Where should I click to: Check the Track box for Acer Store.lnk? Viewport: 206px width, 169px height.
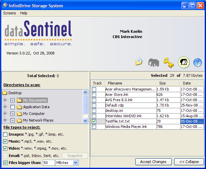[x=94, y=95]
